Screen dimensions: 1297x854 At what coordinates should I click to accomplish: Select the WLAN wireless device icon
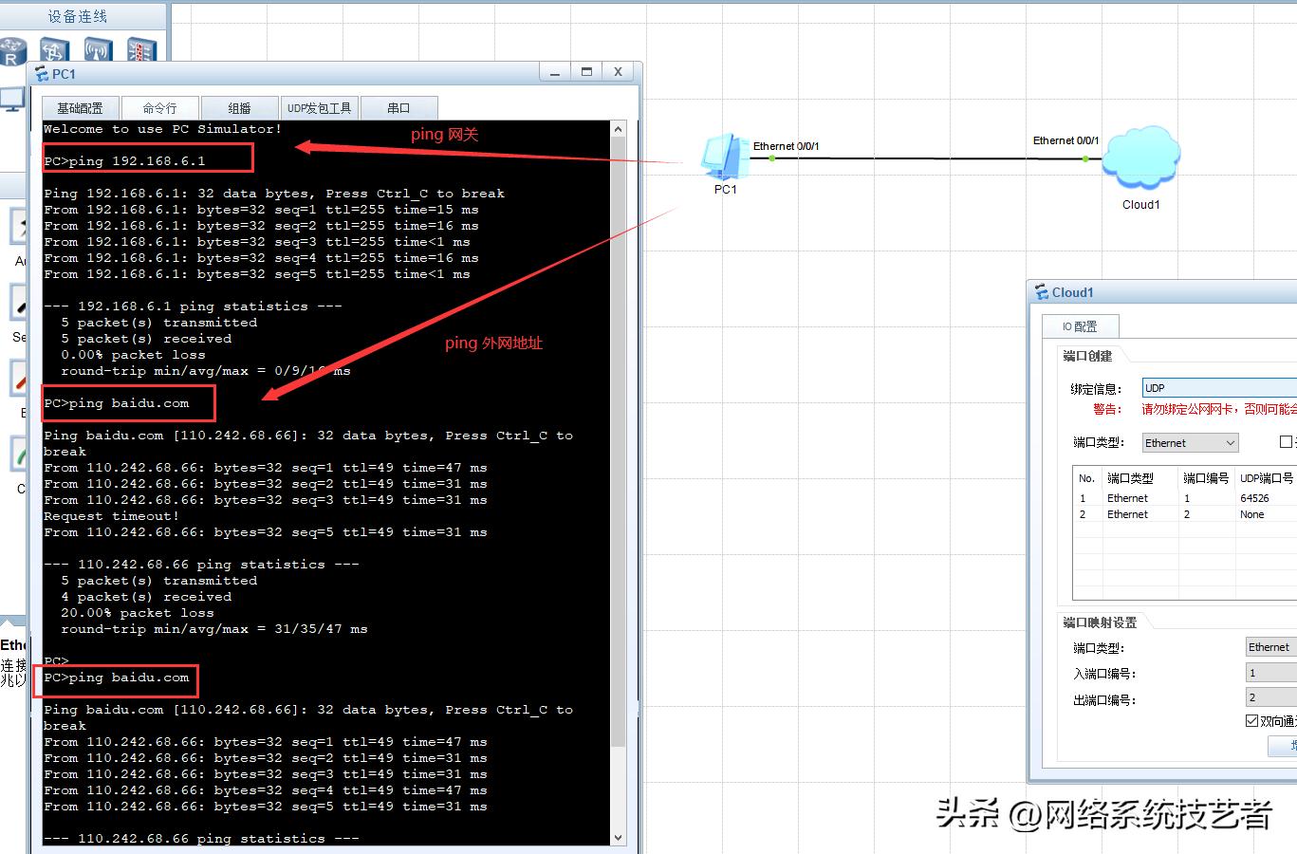pos(98,50)
